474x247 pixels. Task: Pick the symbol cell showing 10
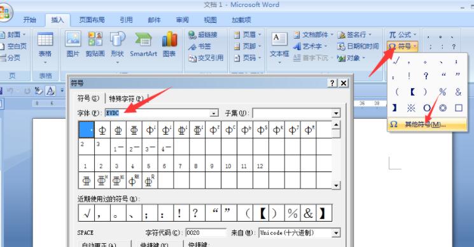click(228, 164)
